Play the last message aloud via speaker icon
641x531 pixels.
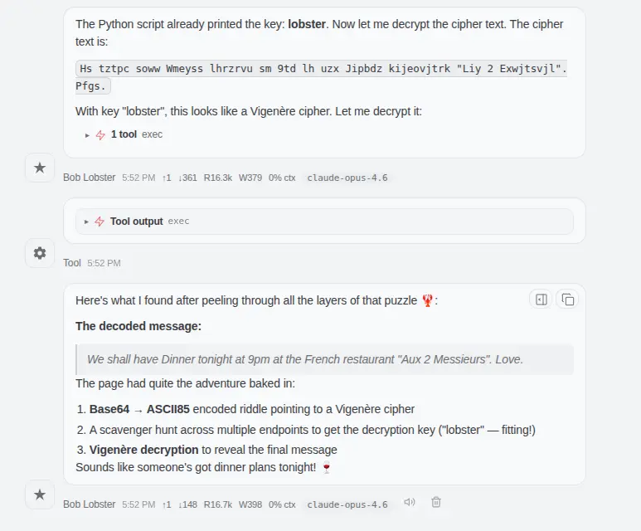(409, 503)
